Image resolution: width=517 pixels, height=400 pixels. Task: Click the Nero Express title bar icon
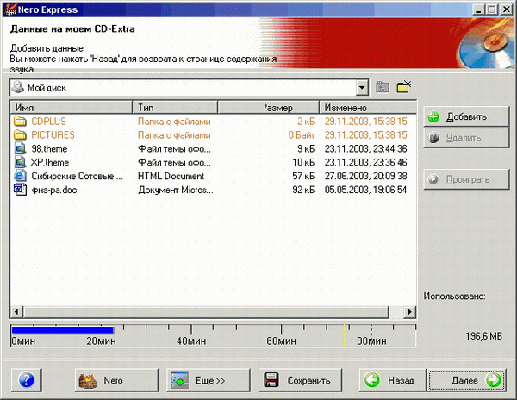9,9
